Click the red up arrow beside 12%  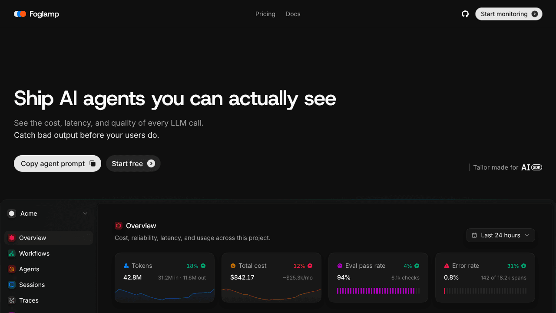pyautogui.click(x=310, y=266)
